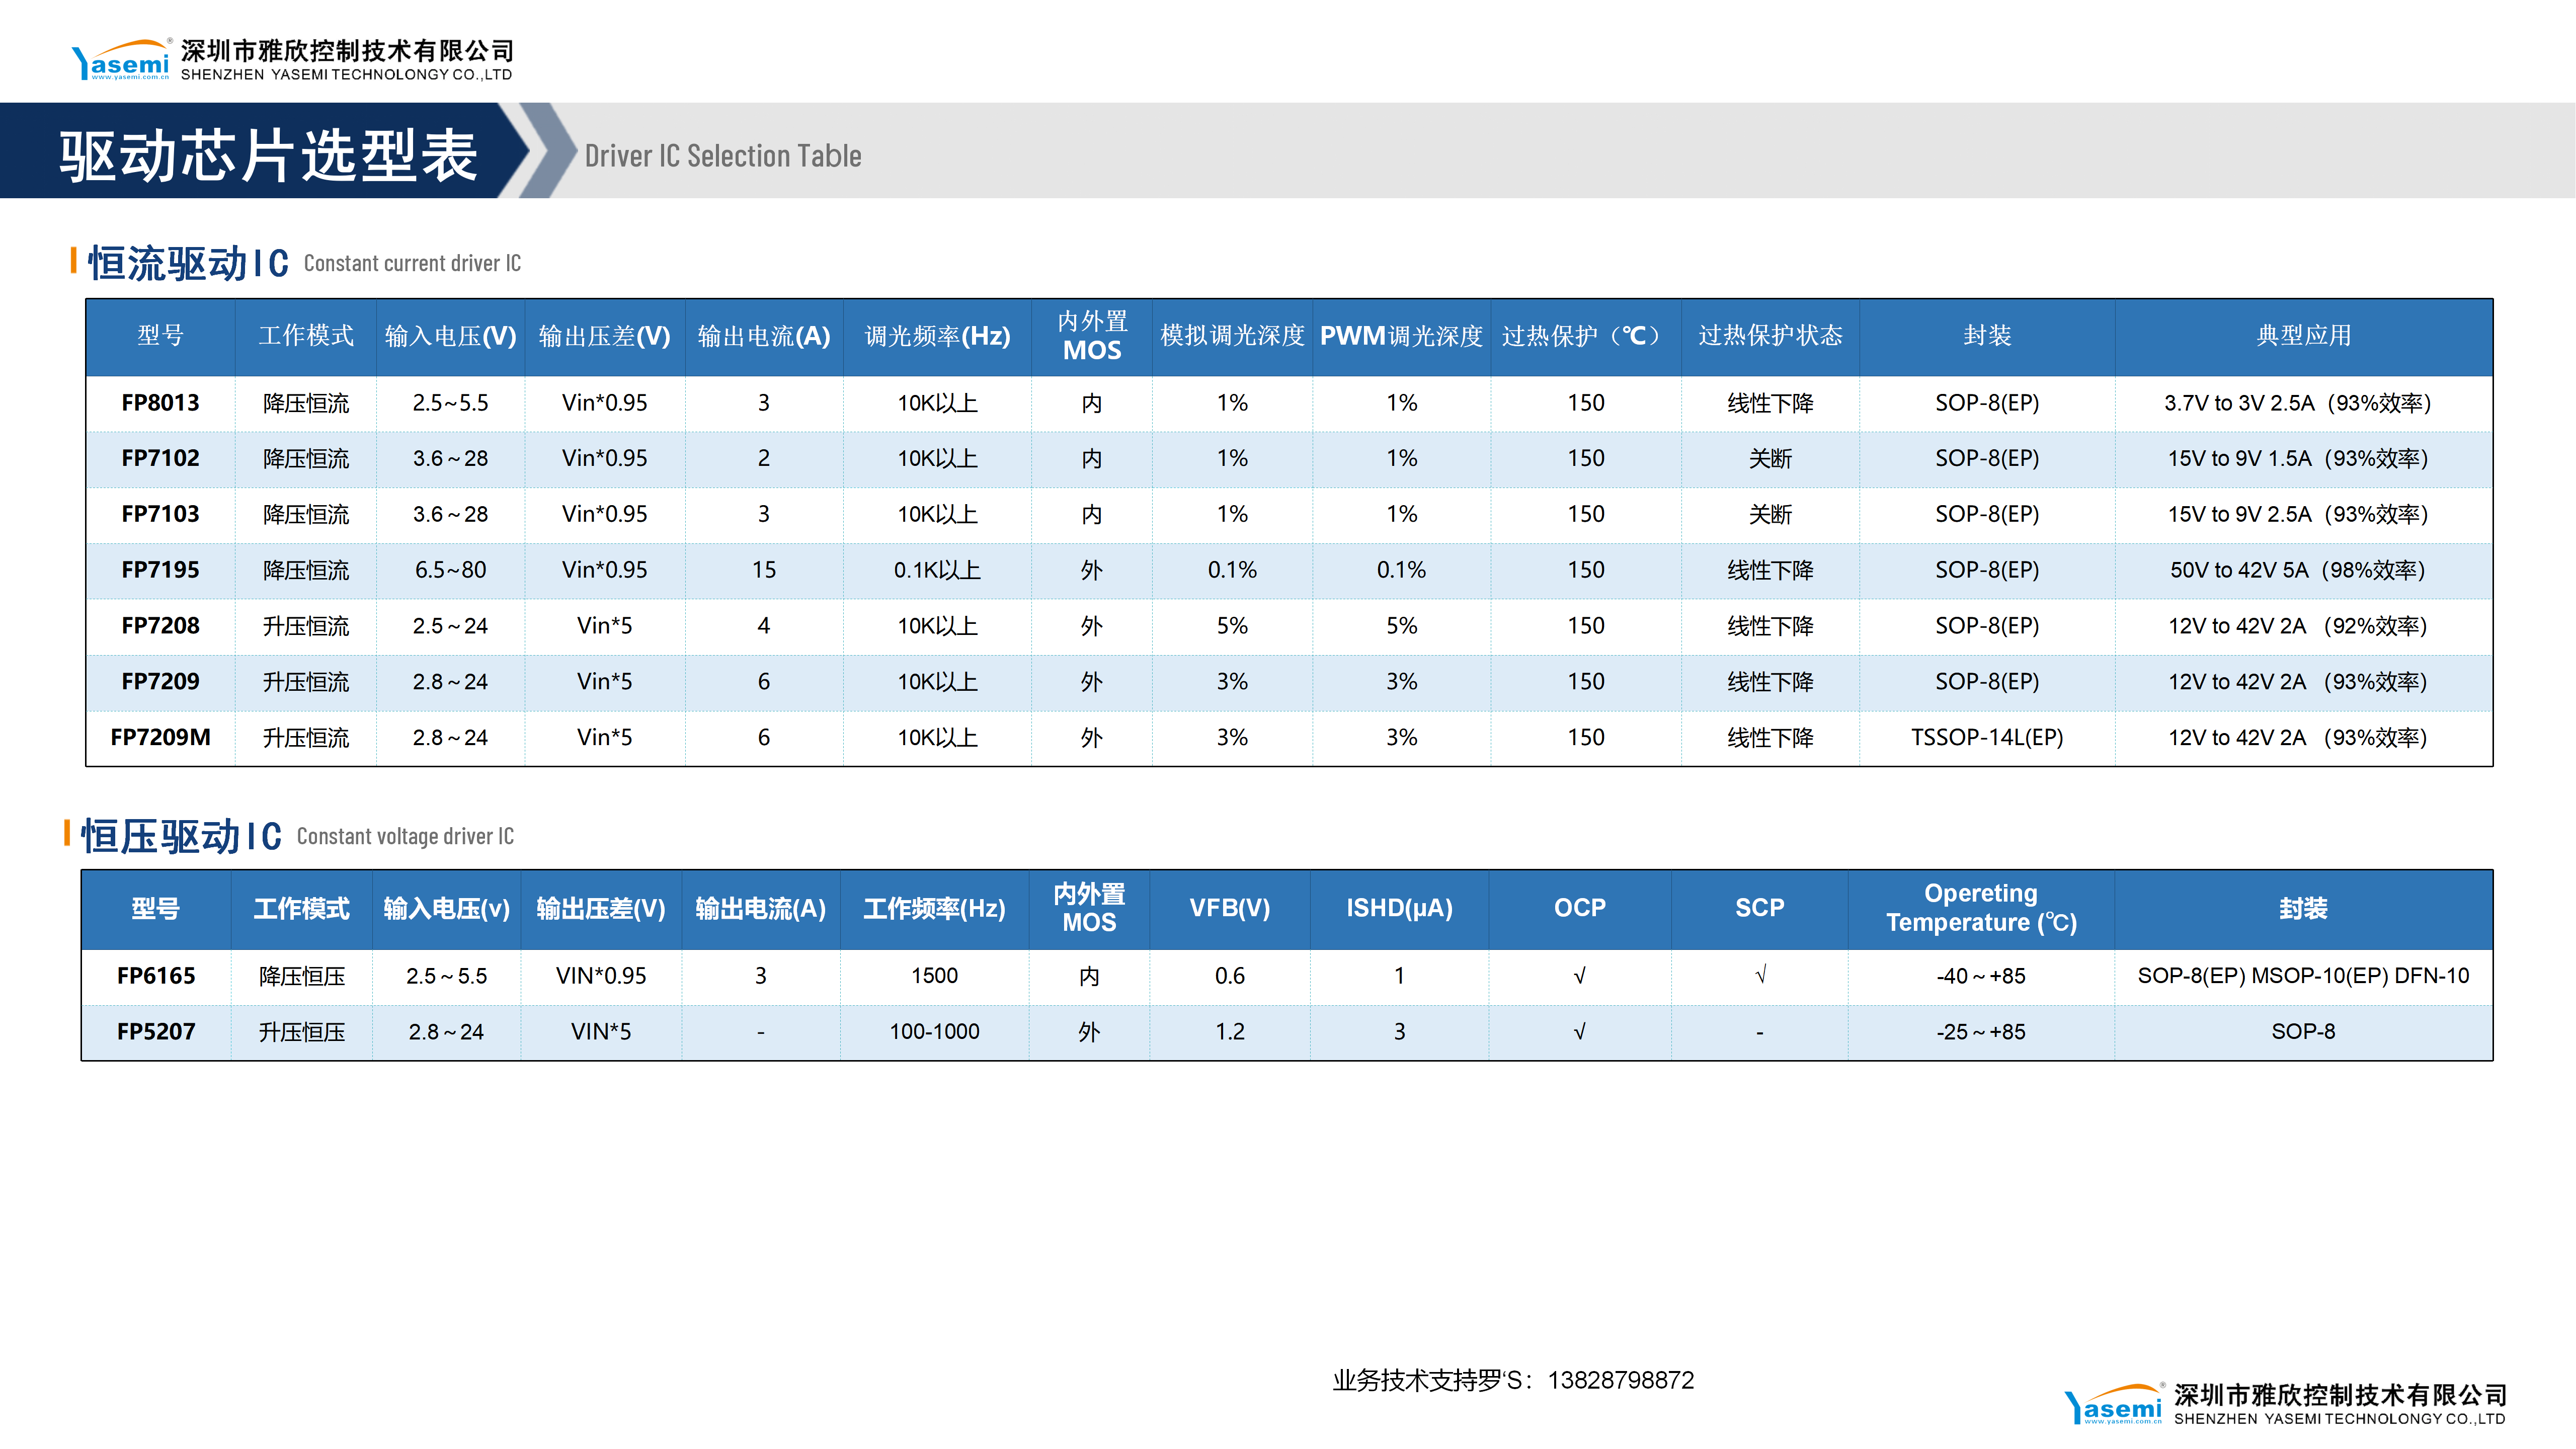Click the 1500 frequency cell
The width and height of the screenshot is (2576, 1449).
tap(934, 976)
